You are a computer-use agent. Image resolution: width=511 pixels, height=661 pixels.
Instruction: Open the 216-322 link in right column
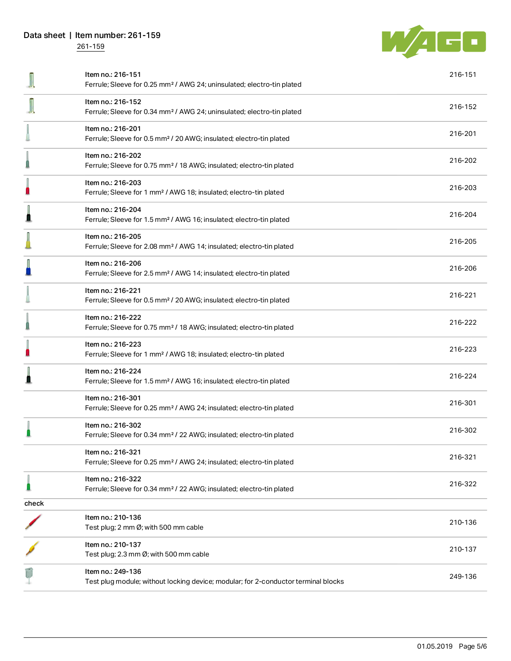(463, 484)
